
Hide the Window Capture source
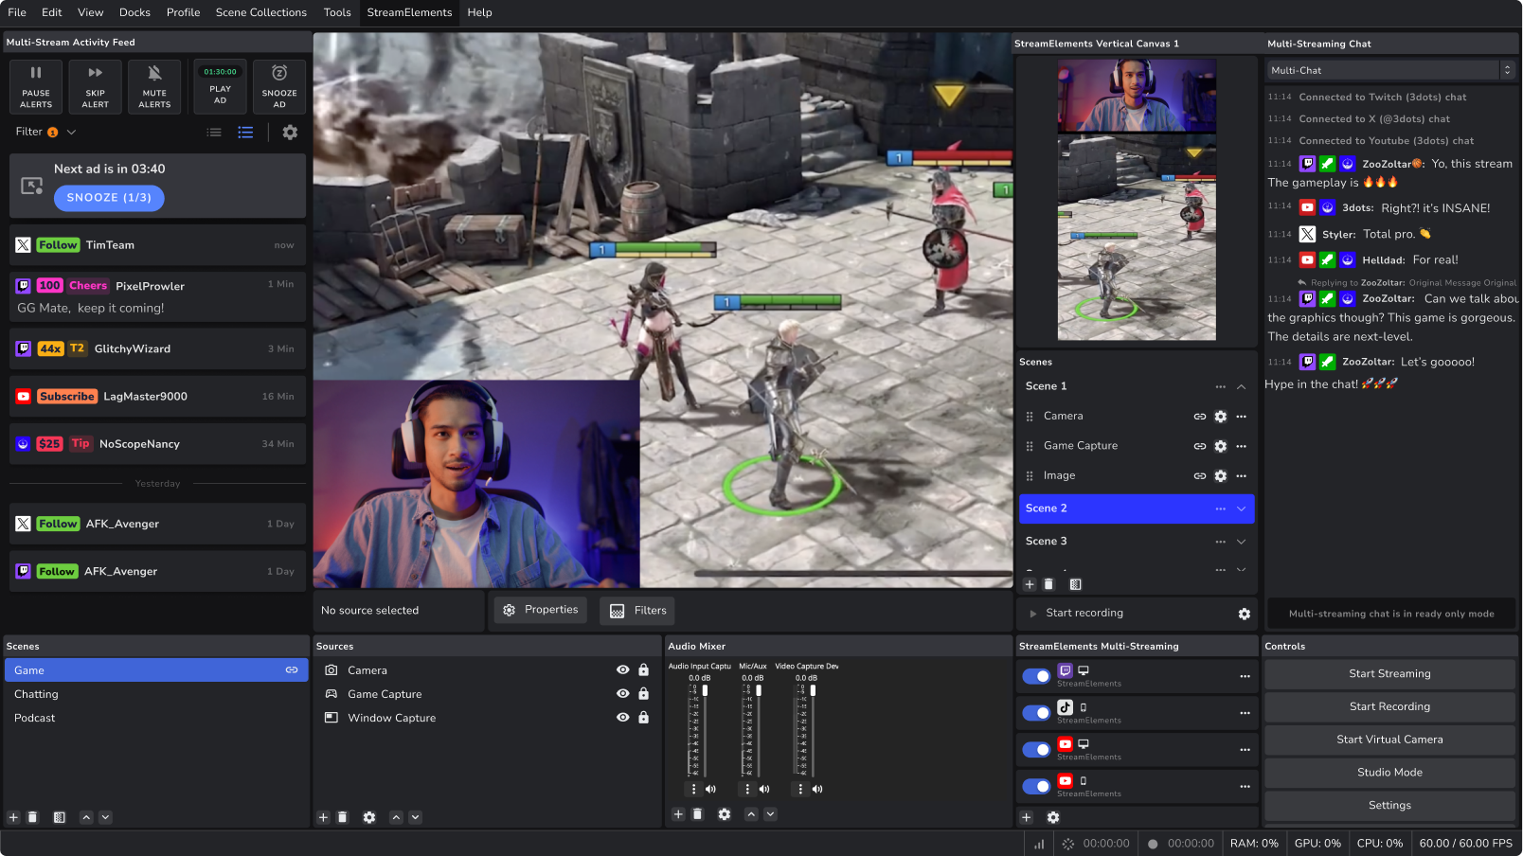click(x=622, y=718)
